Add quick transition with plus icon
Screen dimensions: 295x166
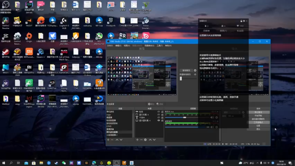click(195, 75)
